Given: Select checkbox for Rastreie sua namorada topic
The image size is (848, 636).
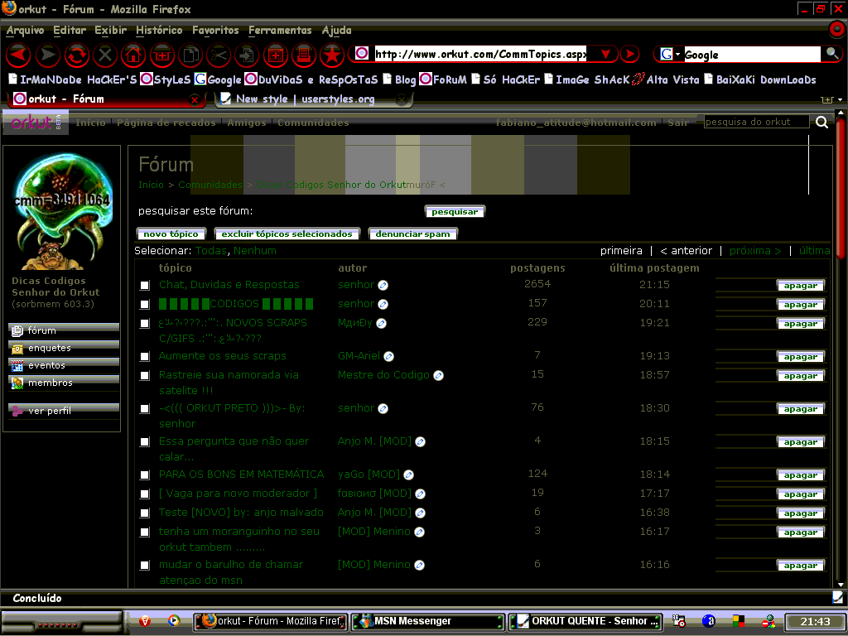Looking at the screenshot, I should coord(144,375).
